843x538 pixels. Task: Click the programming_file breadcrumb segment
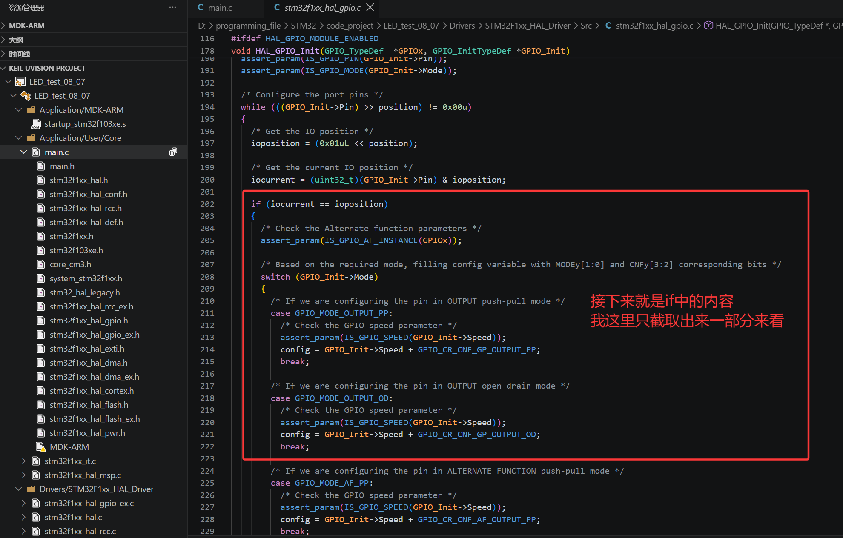coord(248,26)
